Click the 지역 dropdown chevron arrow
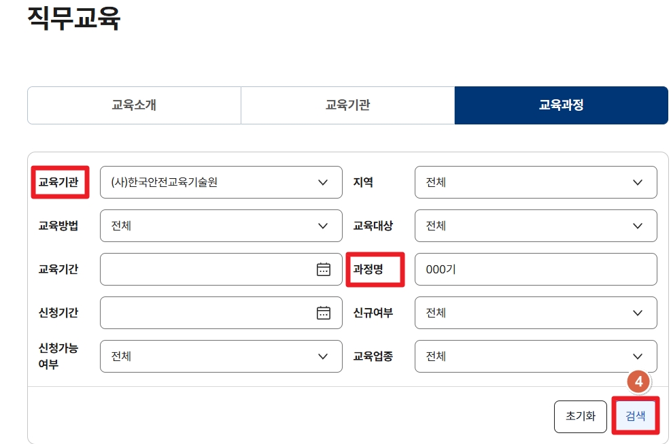This screenshot has height=444, width=671. click(x=638, y=182)
